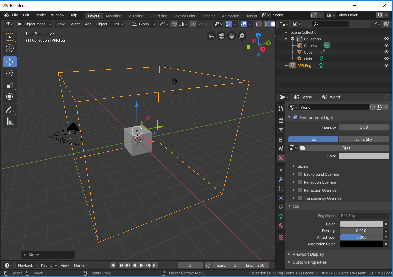This screenshot has width=393, height=277.
Task: Click the zoom view magnifier icon
Action: 242,36
